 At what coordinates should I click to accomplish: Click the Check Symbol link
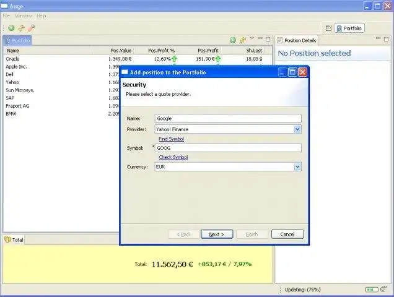tap(173, 157)
